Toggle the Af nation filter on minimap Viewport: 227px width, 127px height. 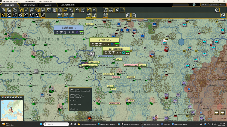pyautogui.click(x=16, y=97)
